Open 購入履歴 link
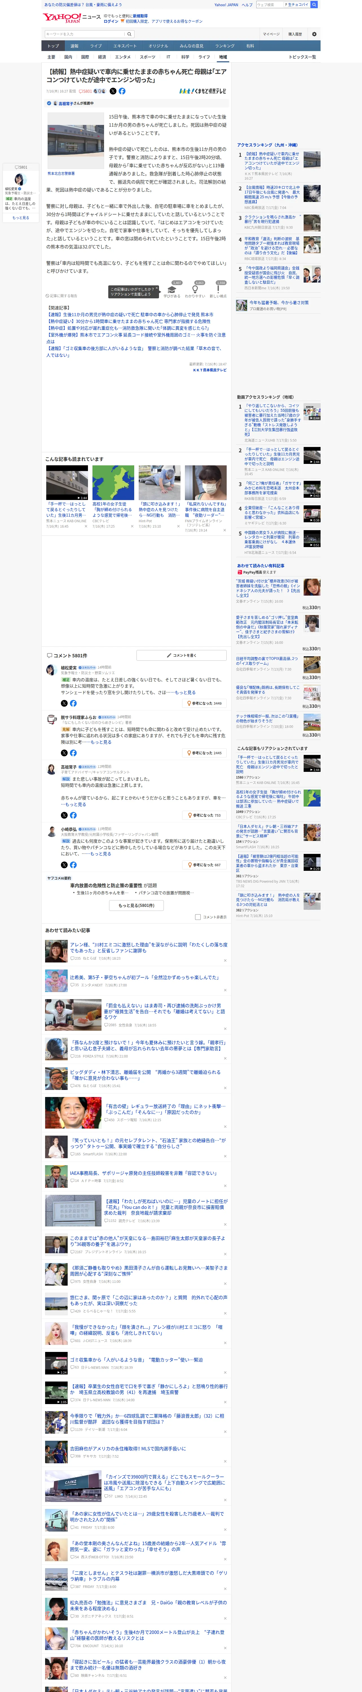 click(295, 34)
